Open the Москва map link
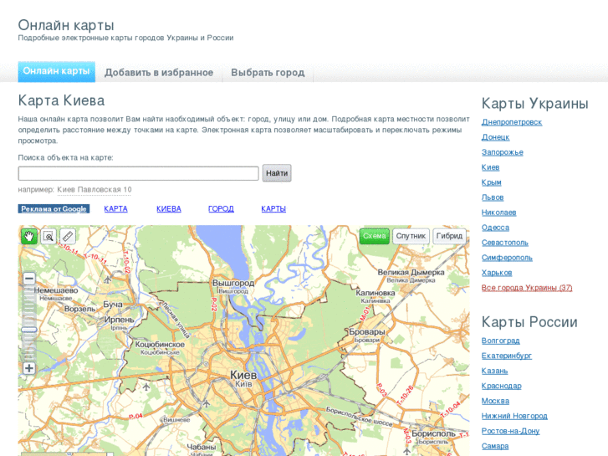 click(x=495, y=401)
